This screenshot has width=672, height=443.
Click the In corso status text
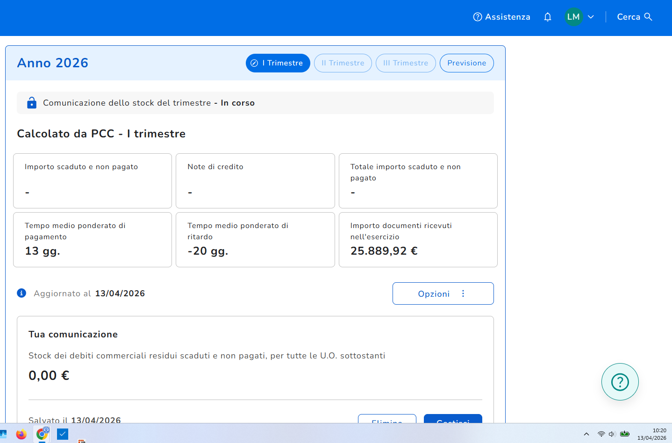pyautogui.click(x=238, y=103)
